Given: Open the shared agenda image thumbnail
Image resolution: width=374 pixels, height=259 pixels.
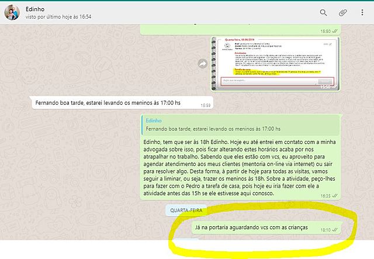Looking at the screenshot, I should pyautogui.click(x=275, y=64).
